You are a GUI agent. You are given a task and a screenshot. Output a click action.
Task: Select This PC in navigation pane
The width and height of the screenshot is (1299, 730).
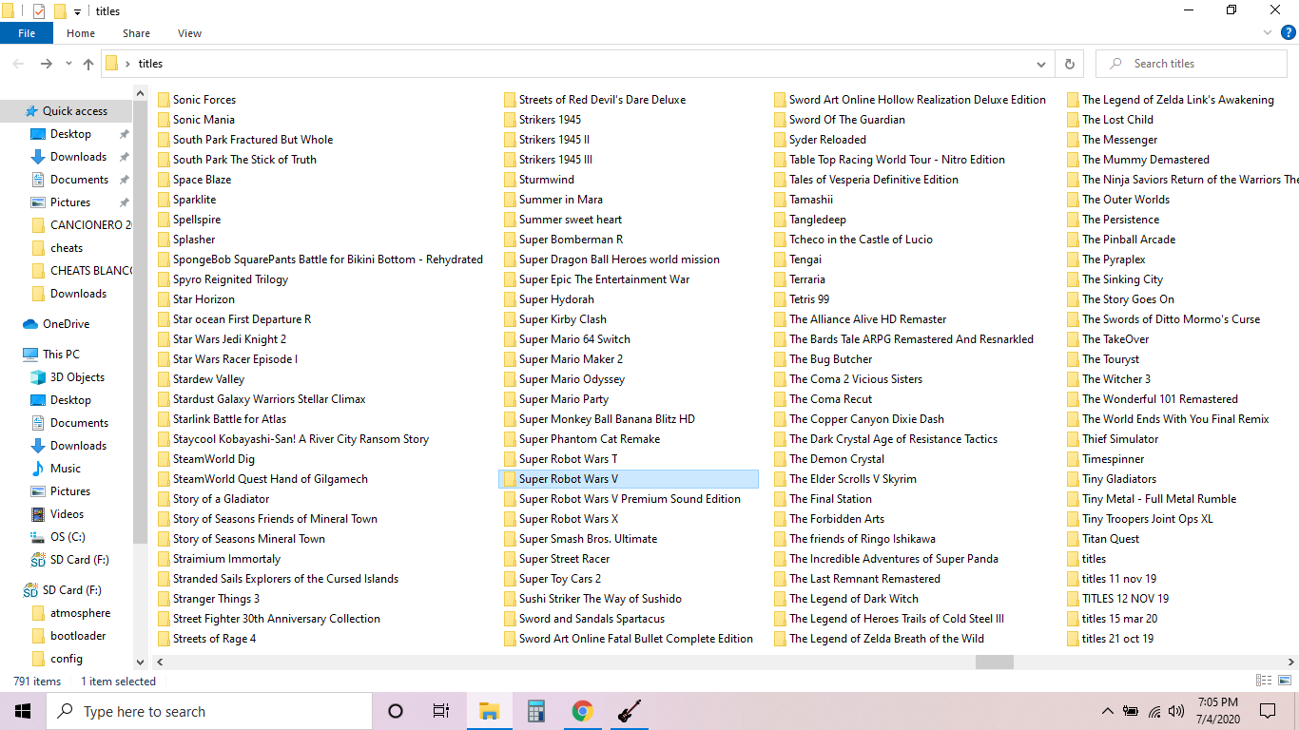(61, 355)
